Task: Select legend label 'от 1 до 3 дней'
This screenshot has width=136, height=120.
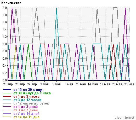Action: pyautogui.click(x=25, y=107)
